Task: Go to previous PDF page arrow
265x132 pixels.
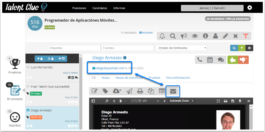Action: point(114,101)
